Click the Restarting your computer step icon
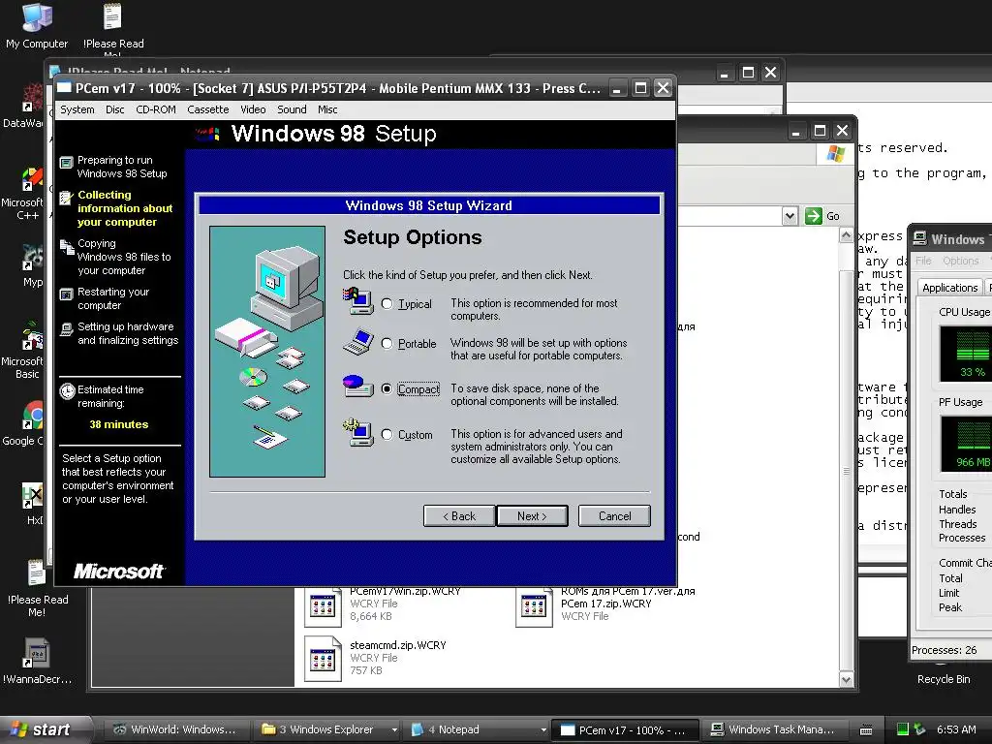 point(66,294)
